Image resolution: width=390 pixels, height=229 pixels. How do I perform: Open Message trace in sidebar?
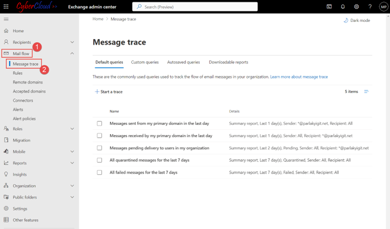pos(25,64)
